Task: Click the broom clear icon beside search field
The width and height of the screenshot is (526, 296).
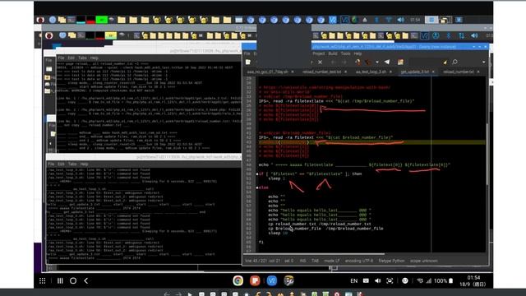Action: (445, 62)
